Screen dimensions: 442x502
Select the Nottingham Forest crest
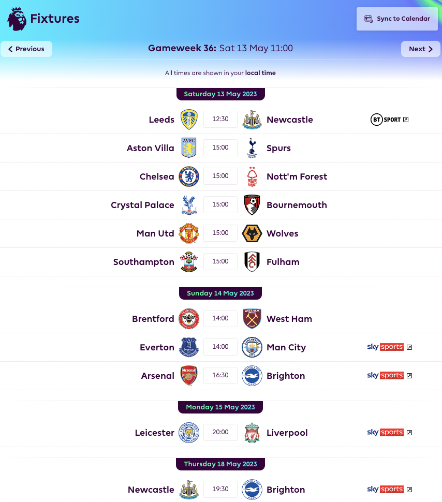[252, 176]
